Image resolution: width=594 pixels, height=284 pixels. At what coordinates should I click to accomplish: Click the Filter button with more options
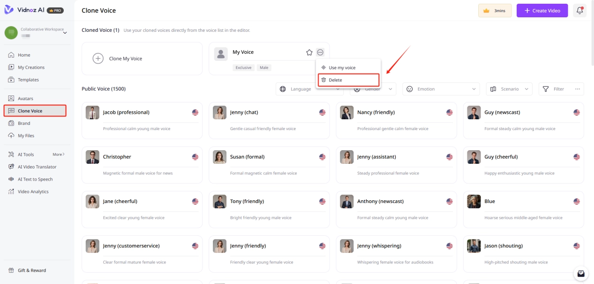coord(561,89)
